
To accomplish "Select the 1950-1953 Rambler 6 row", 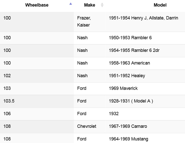I will [x=130, y=38].
